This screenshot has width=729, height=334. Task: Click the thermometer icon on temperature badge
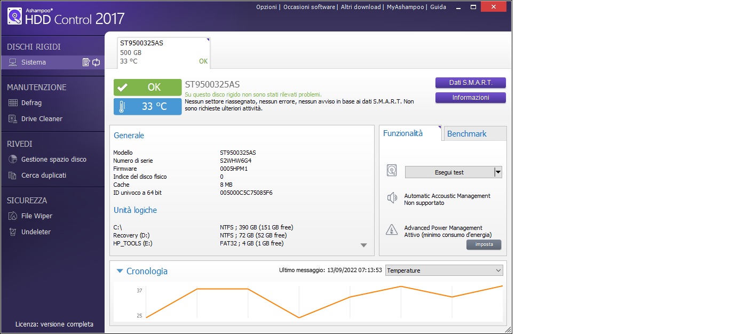pyautogui.click(x=122, y=107)
